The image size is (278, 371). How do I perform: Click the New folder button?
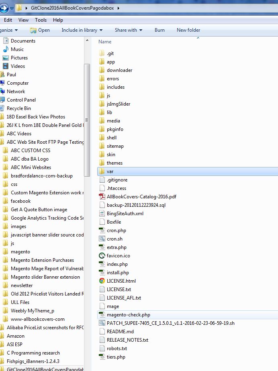(x=188, y=30)
